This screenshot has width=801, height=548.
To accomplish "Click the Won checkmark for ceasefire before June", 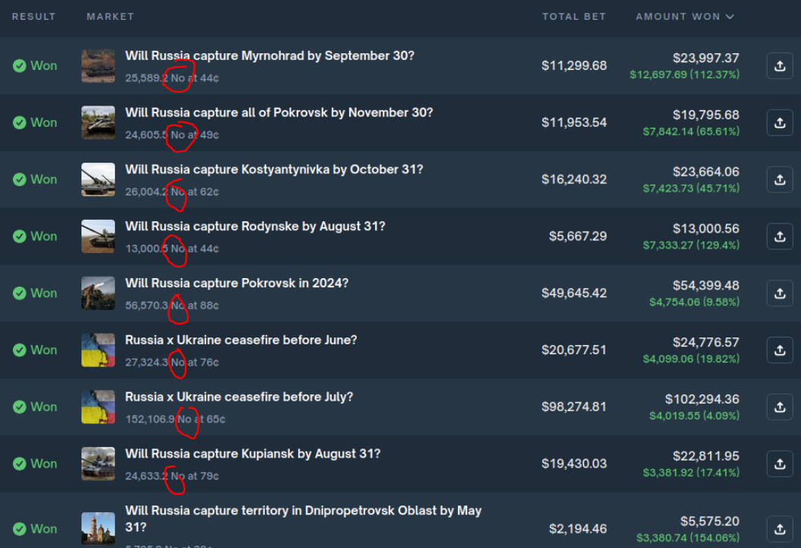I will 20,350.
